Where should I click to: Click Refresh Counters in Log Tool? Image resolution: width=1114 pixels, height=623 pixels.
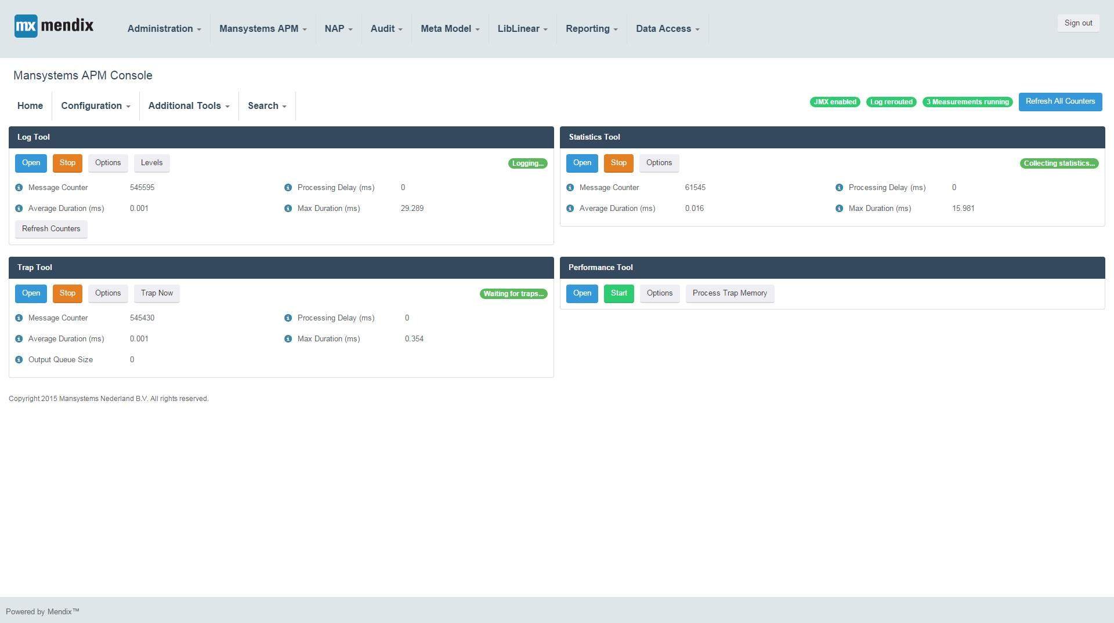point(51,229)
